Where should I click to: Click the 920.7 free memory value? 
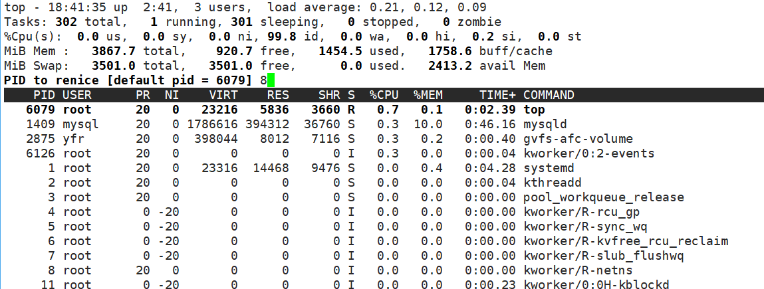pyautogui.click(x=234, y=52)
